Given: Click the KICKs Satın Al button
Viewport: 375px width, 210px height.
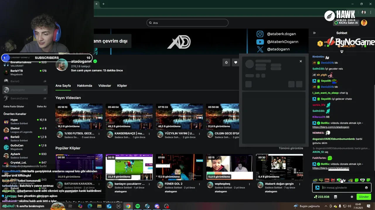Looking at the screenshot, I should tap(346, 23).
